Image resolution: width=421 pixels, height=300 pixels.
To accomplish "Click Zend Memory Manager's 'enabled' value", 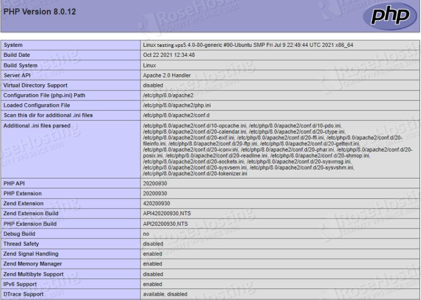I will pos(153,264).
